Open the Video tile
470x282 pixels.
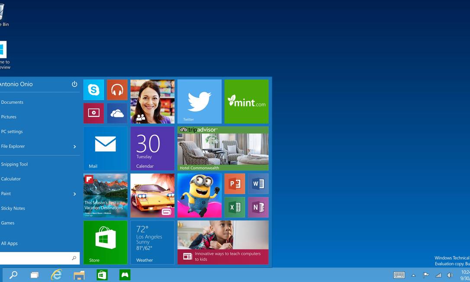click(93, 113)
